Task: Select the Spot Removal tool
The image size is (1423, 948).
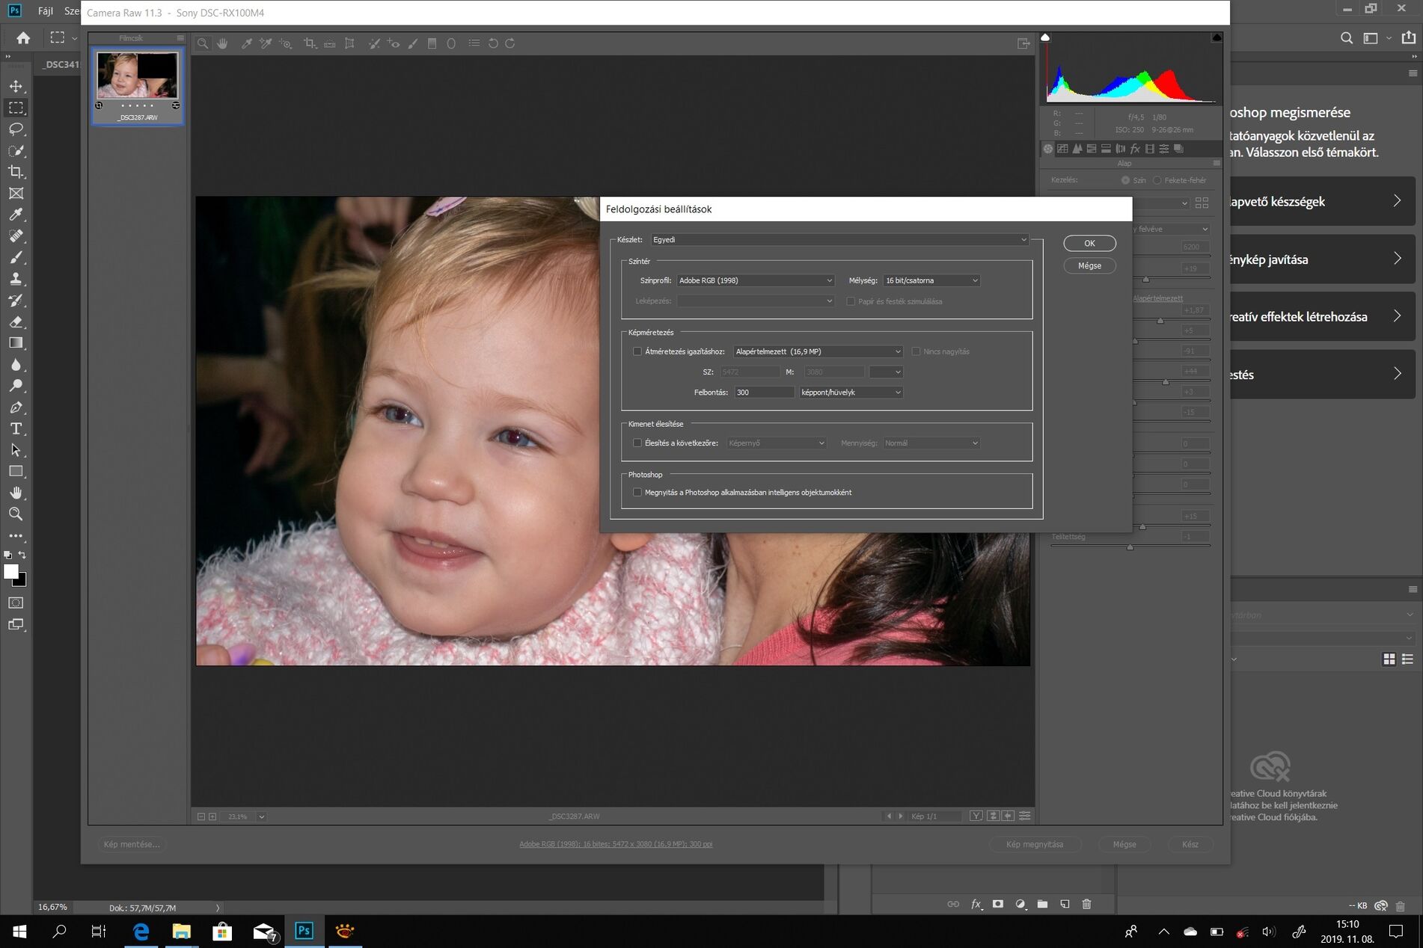Action: pyautogui.click(x=374, y=43)
